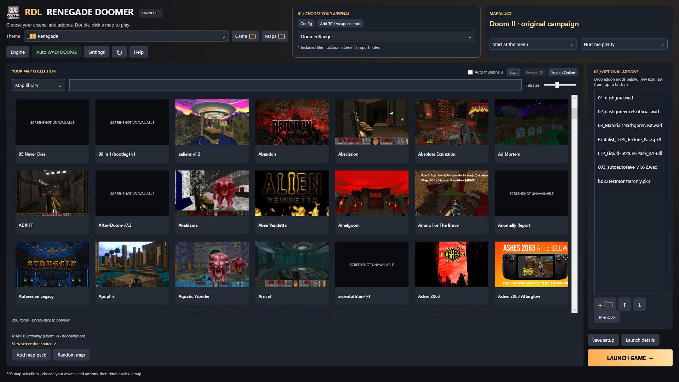The image size is (679, 382).
Task: Pick a Random map
Action: click(x=71, y=355)
